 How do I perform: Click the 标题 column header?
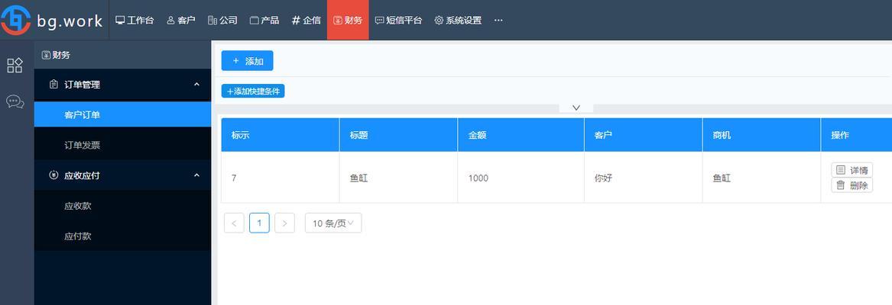398,135
